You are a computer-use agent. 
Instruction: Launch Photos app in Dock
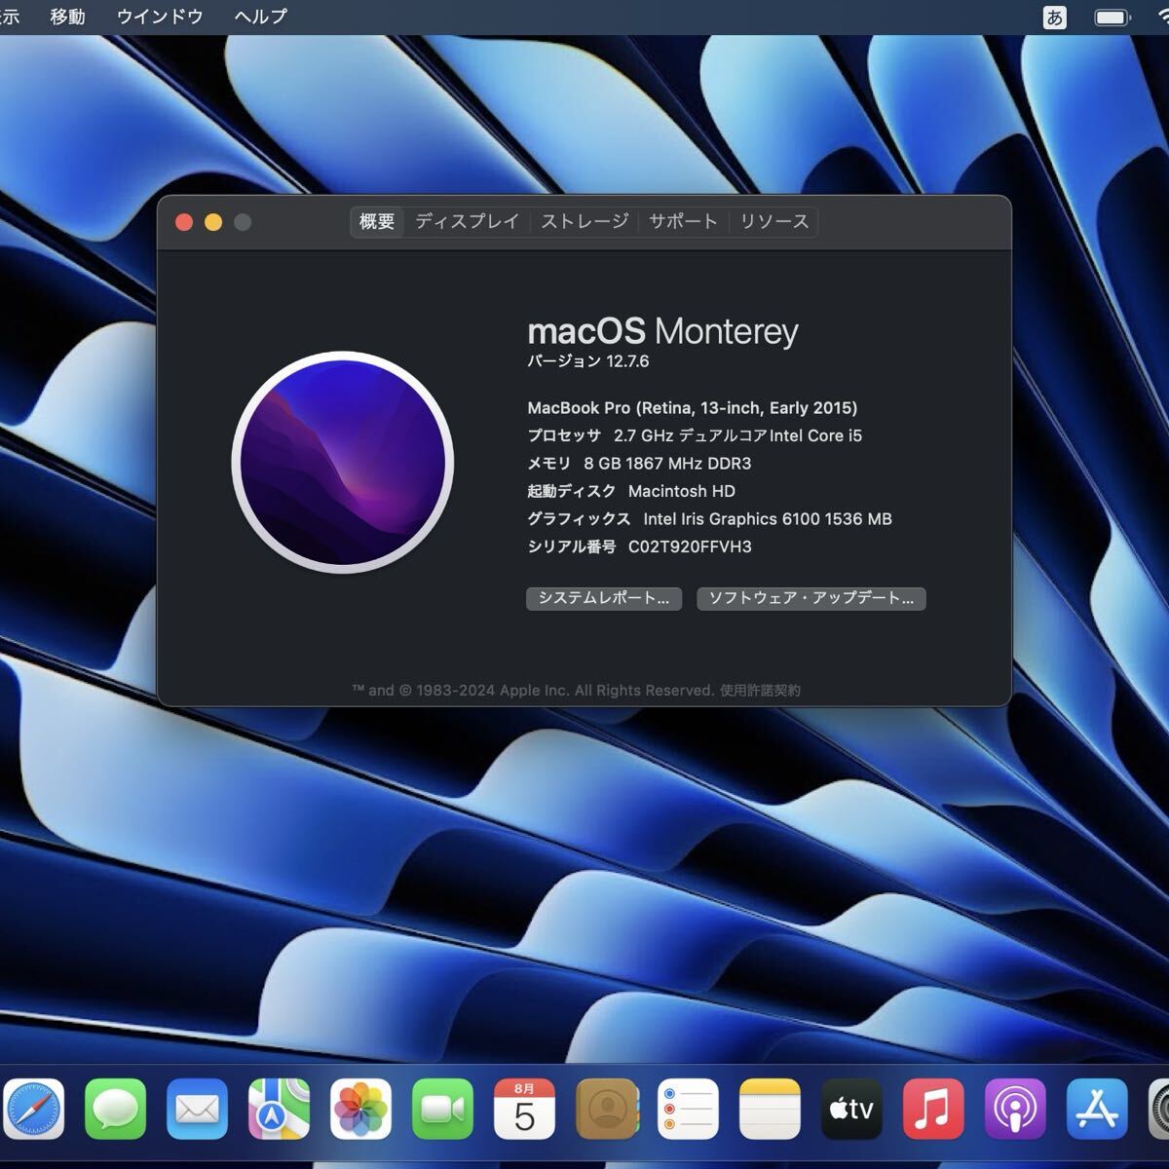[360, 1110]
